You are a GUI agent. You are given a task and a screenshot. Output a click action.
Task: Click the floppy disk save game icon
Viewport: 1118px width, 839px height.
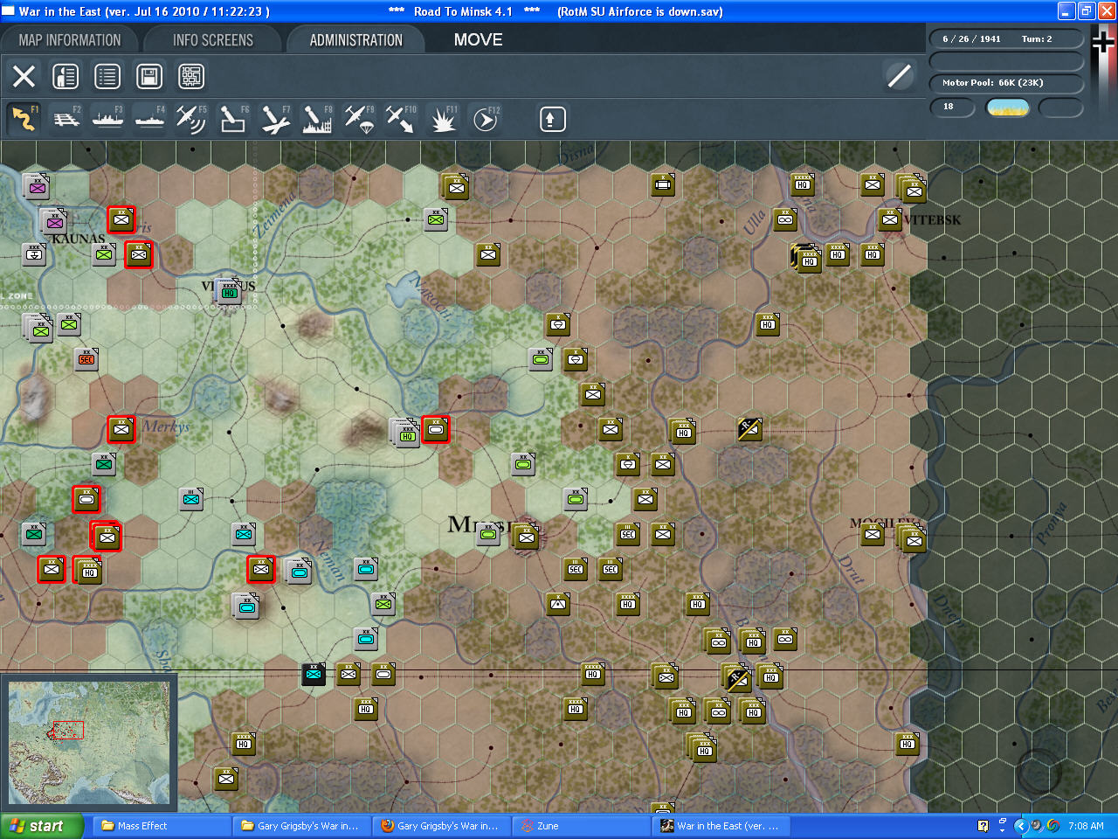coord(149,76)
